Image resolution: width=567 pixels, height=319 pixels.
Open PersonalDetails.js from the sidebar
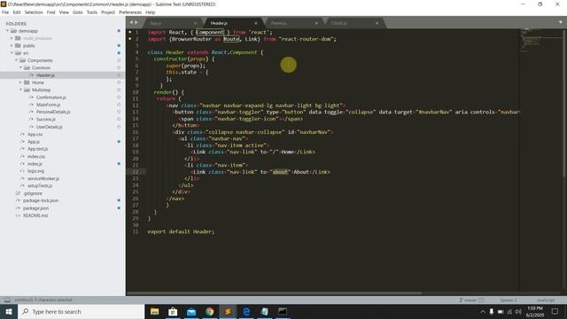53,112
